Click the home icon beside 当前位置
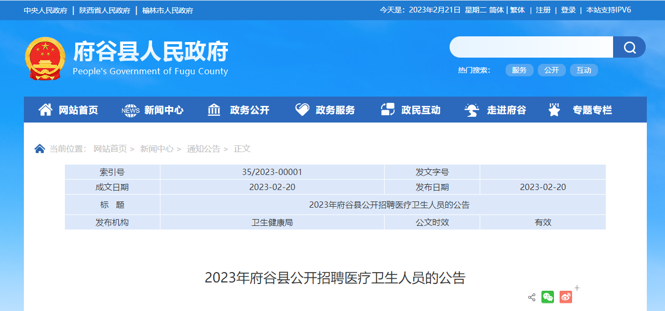Image resolution: width=665 pixels, height=311 pixels. [x=39, y=149]
